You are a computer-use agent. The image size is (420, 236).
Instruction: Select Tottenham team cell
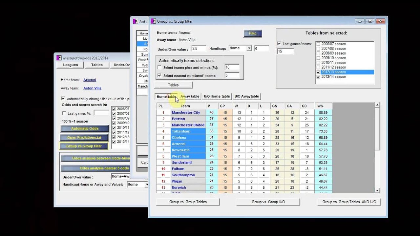188,131
